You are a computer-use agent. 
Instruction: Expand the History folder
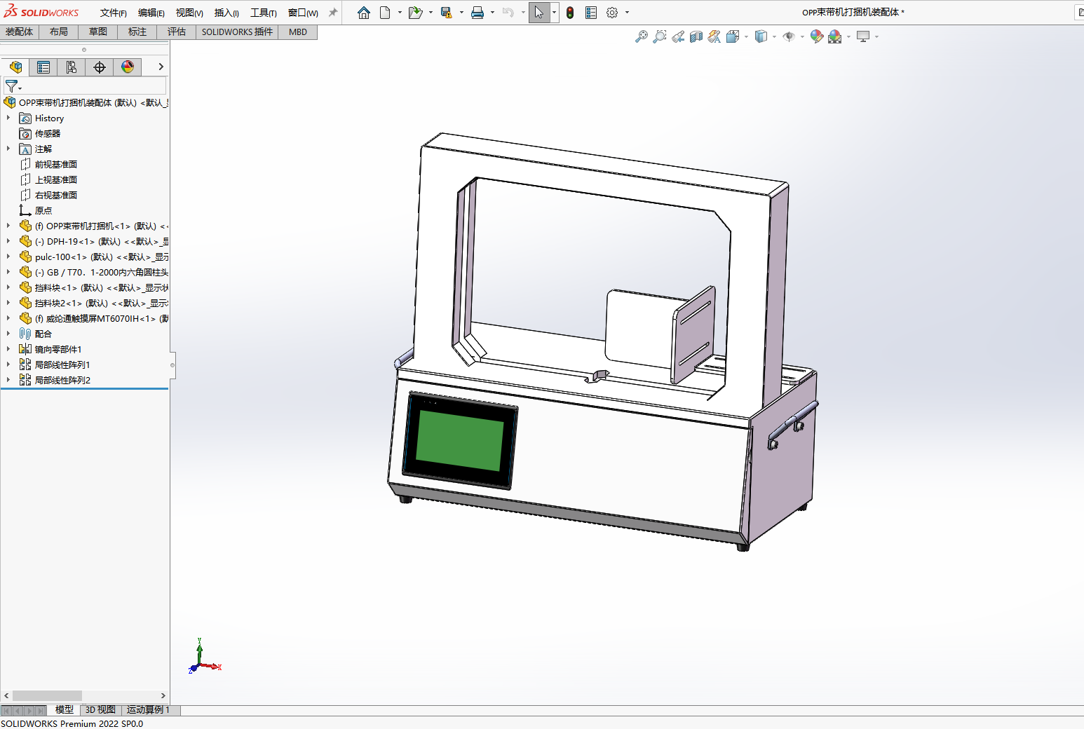point(8,118)
